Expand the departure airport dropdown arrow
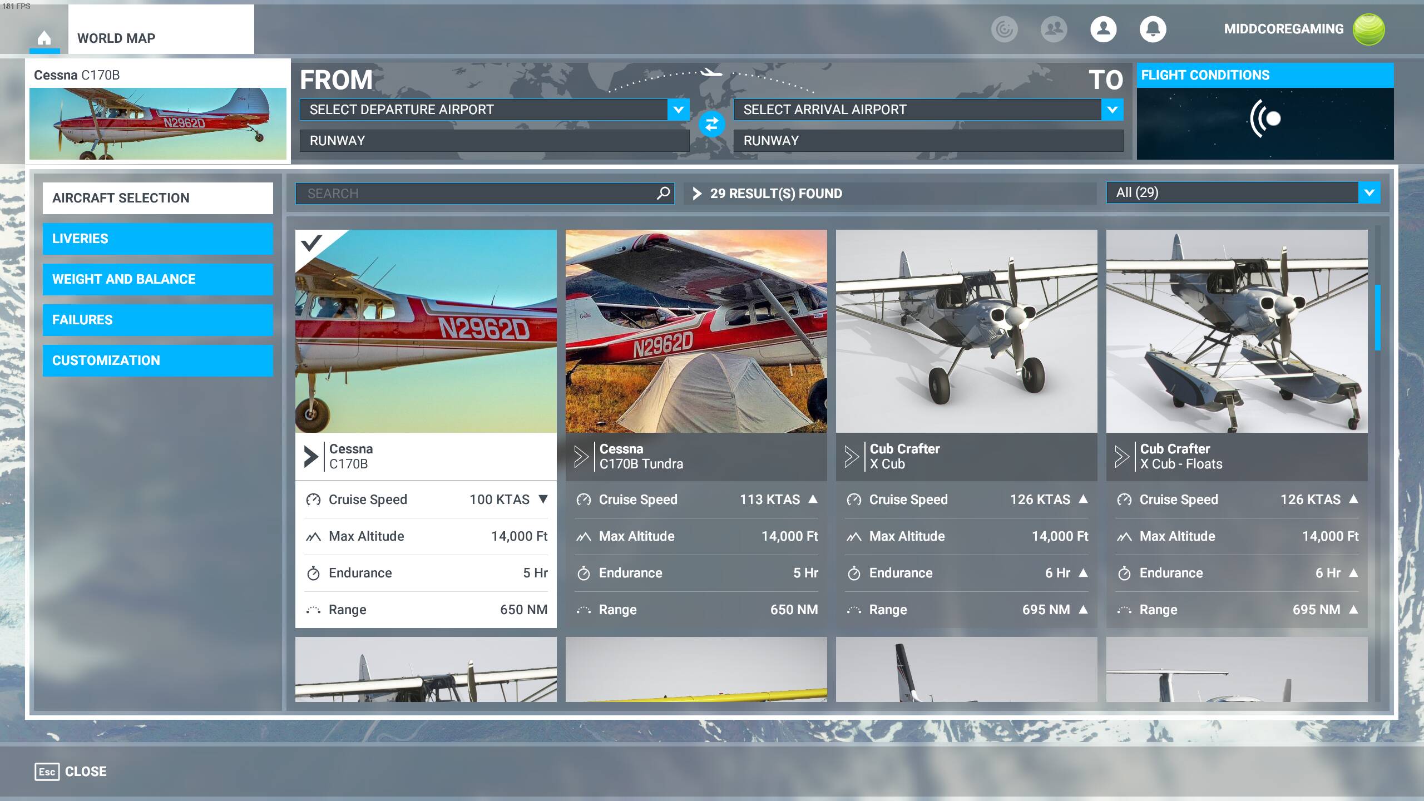 (678, 110)
